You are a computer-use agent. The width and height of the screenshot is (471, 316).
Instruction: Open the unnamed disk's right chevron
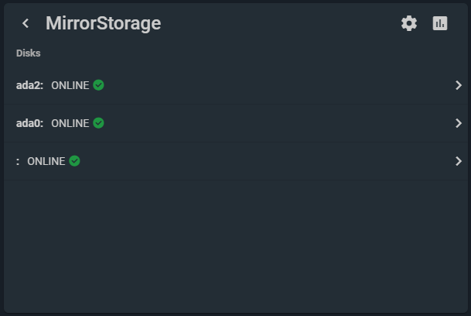pos(459,161)
